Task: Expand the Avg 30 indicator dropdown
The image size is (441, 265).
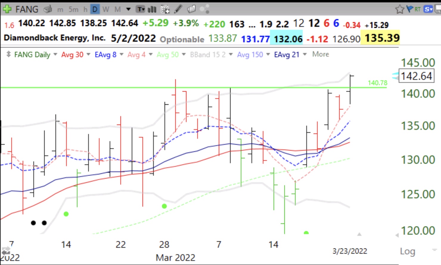Action: 88,54
